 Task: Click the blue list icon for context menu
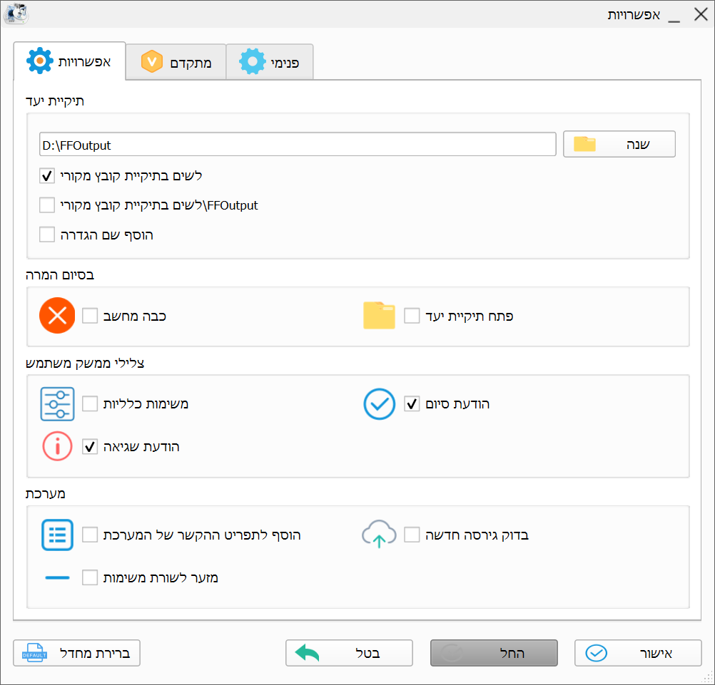click(x=57, y=535)
